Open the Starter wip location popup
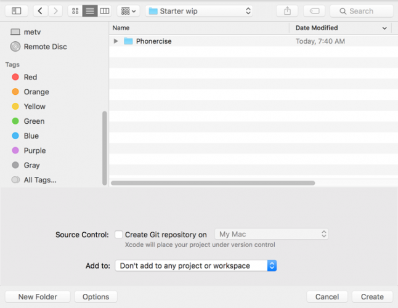The image size is (398, 308). tap(199, 11)
